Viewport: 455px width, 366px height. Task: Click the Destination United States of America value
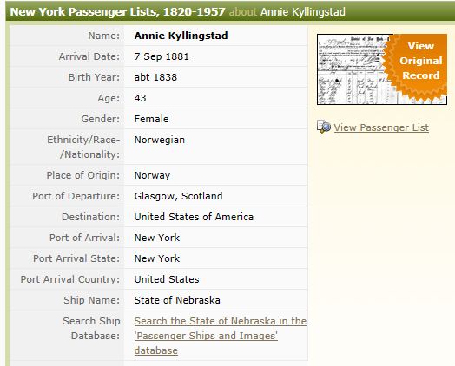click(194, 217)
